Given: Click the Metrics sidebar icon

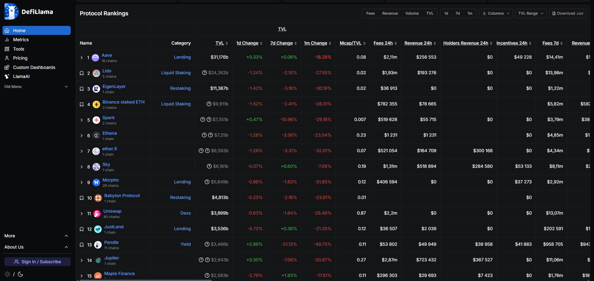Looking at the screenshot, I should [7, 40].
